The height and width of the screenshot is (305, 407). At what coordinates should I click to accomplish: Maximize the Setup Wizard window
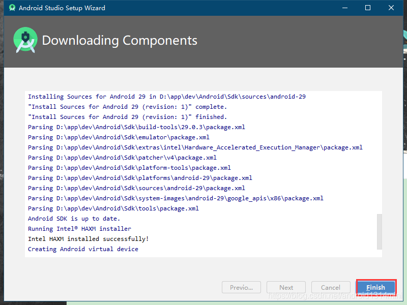[x=368, y=8]
